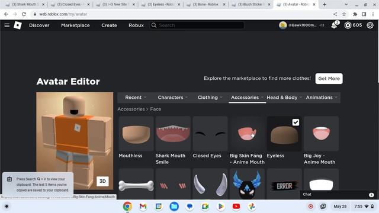Share this page via share icon
379x213 pixels.
click(335, 14)
